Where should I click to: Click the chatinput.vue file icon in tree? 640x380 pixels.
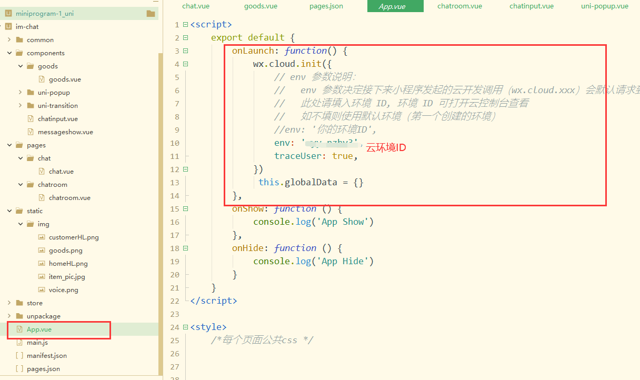pos(31,118)
